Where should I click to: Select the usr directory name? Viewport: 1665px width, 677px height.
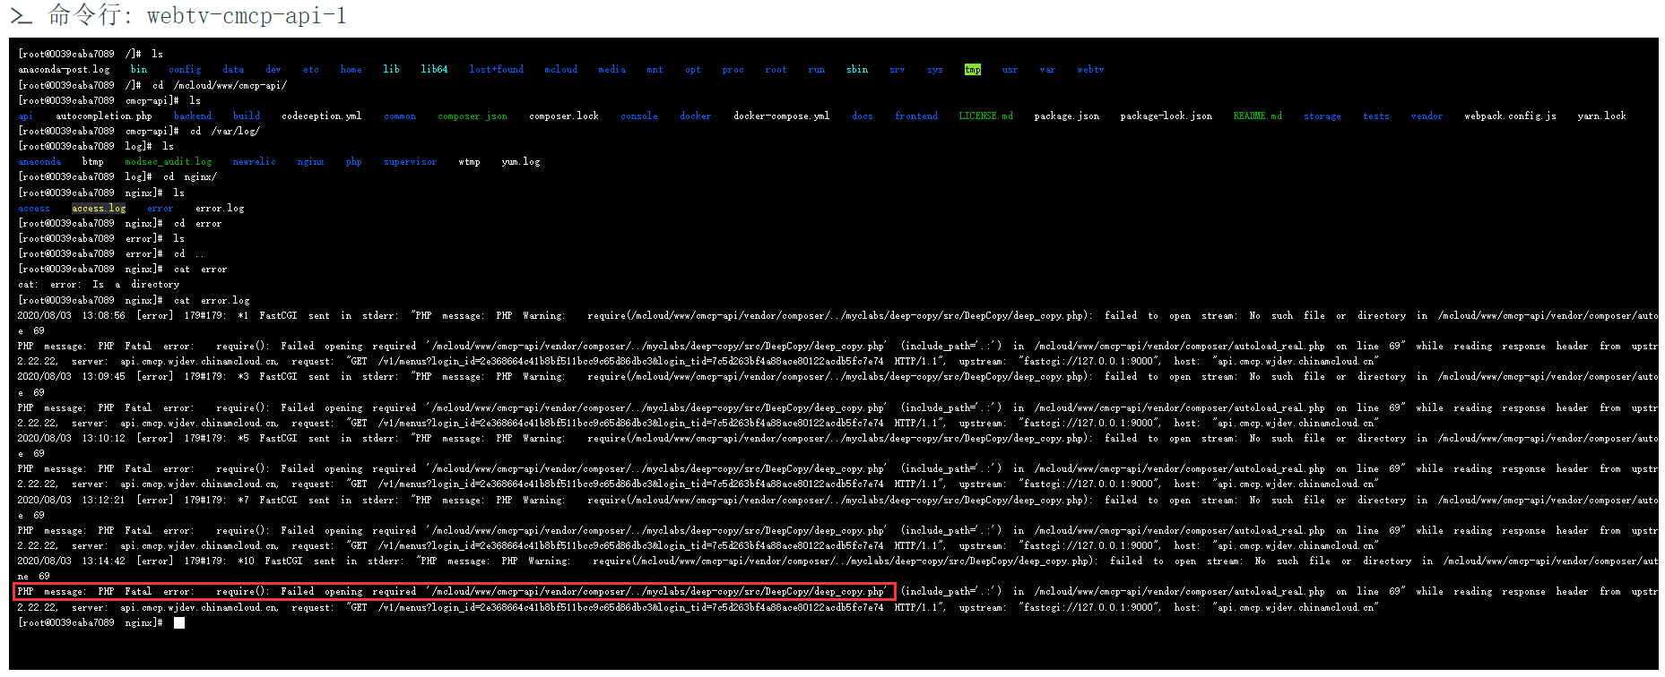coord(1010,69)
